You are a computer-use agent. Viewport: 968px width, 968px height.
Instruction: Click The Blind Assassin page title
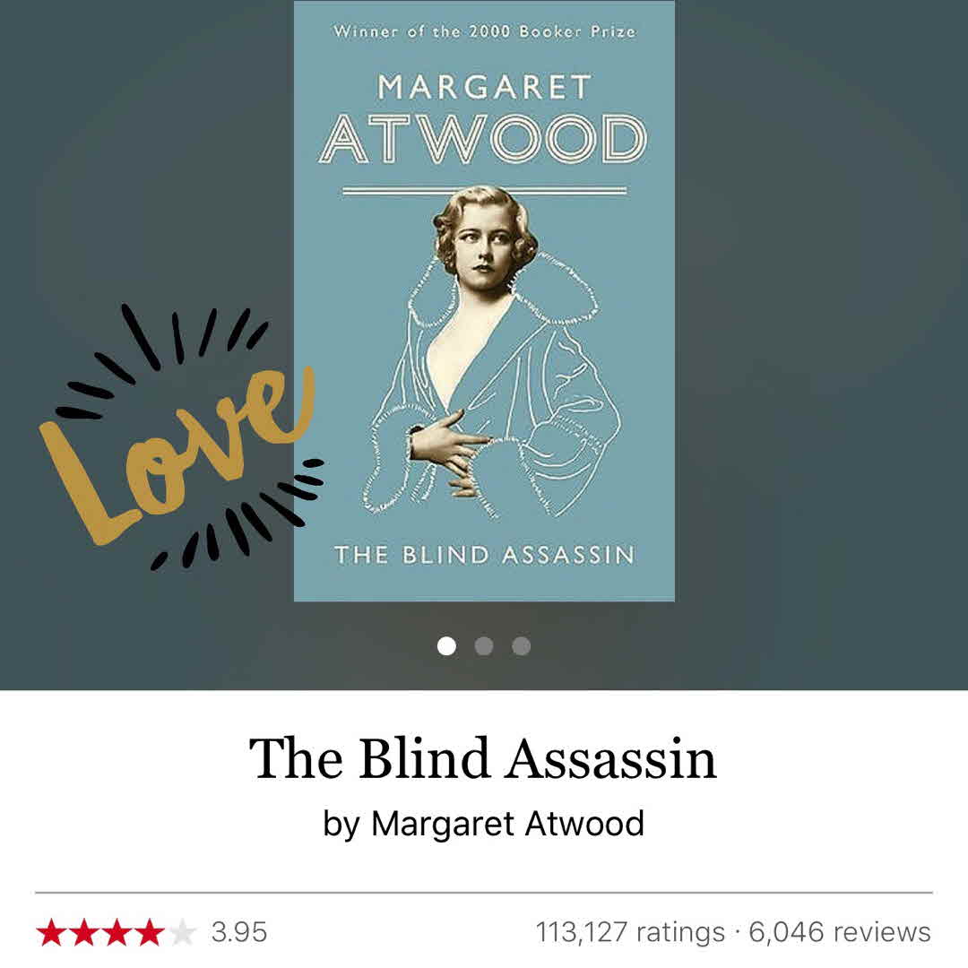pyautogui.click(x=483, y=758)
